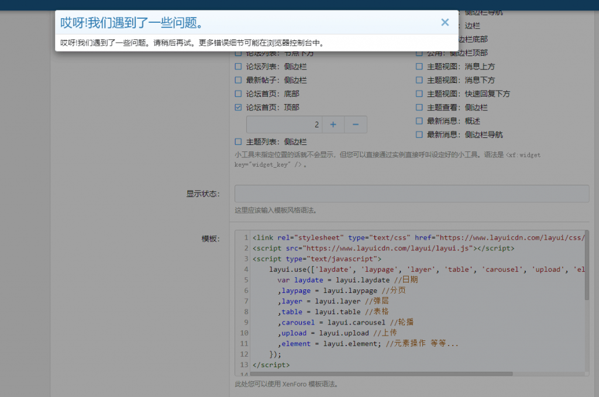
Task: Check the 公用: 侧边栏顶部 checkbox
Action: tap(419, 53)
